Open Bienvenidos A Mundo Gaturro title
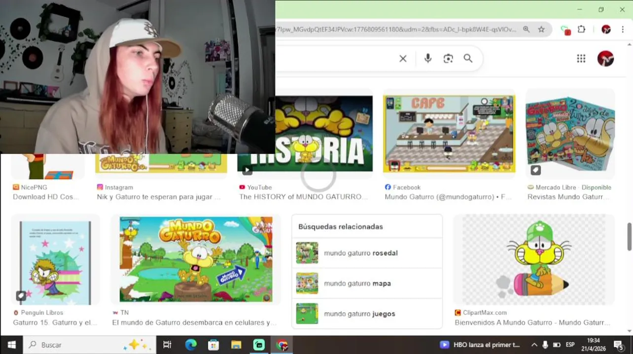The image size is (633, 354). (532, 323)
